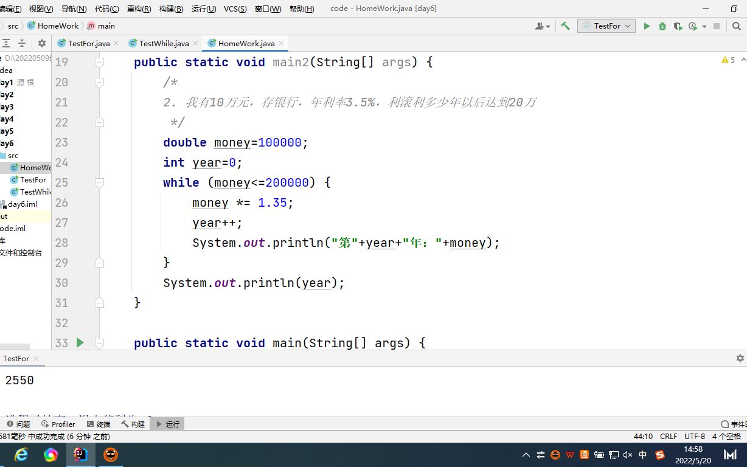The width and height of the screenshot is (747, 467).
Task: Start debugging with the Debug bug icon
Action: tap(662, 26)
